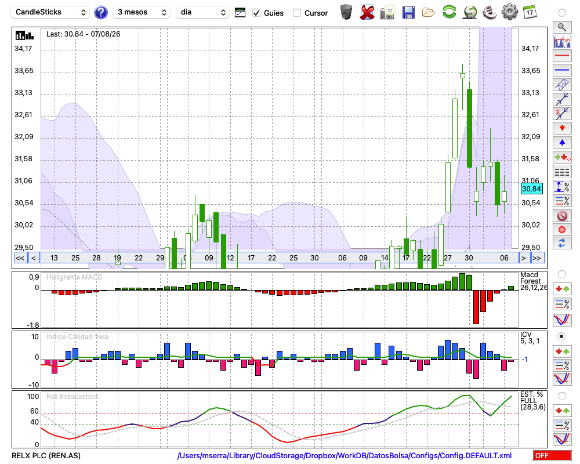The image size is (580, 464).
Task: Click the green refresh arrows icon
Action: tap(449, 12)
